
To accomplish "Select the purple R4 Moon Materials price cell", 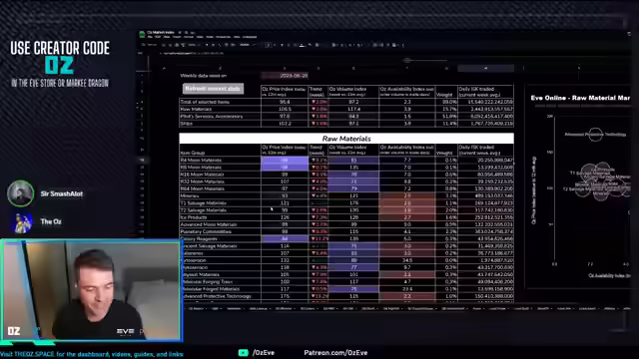I will [x=285, y=160].
